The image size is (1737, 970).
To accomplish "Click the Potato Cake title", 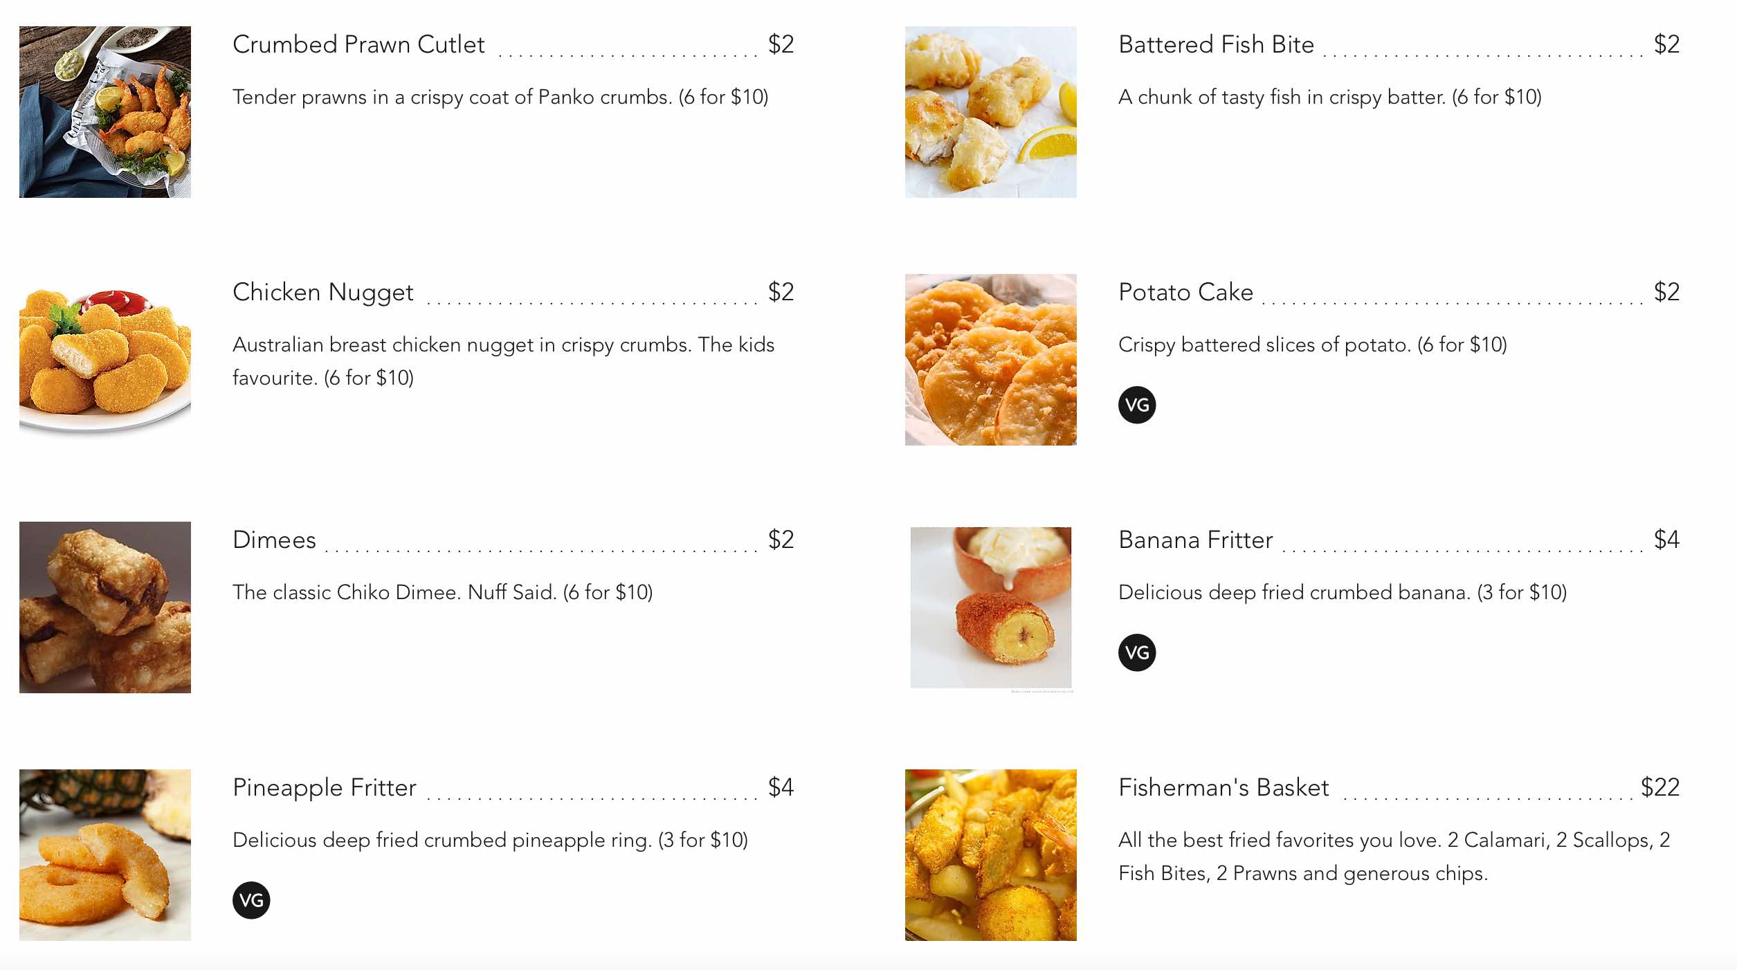I will point(1185,292).
